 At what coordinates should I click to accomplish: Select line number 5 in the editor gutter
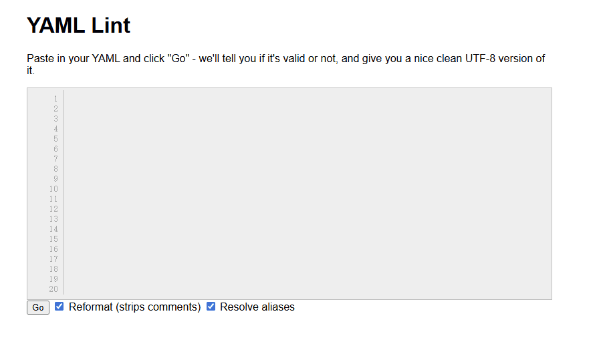55,139
